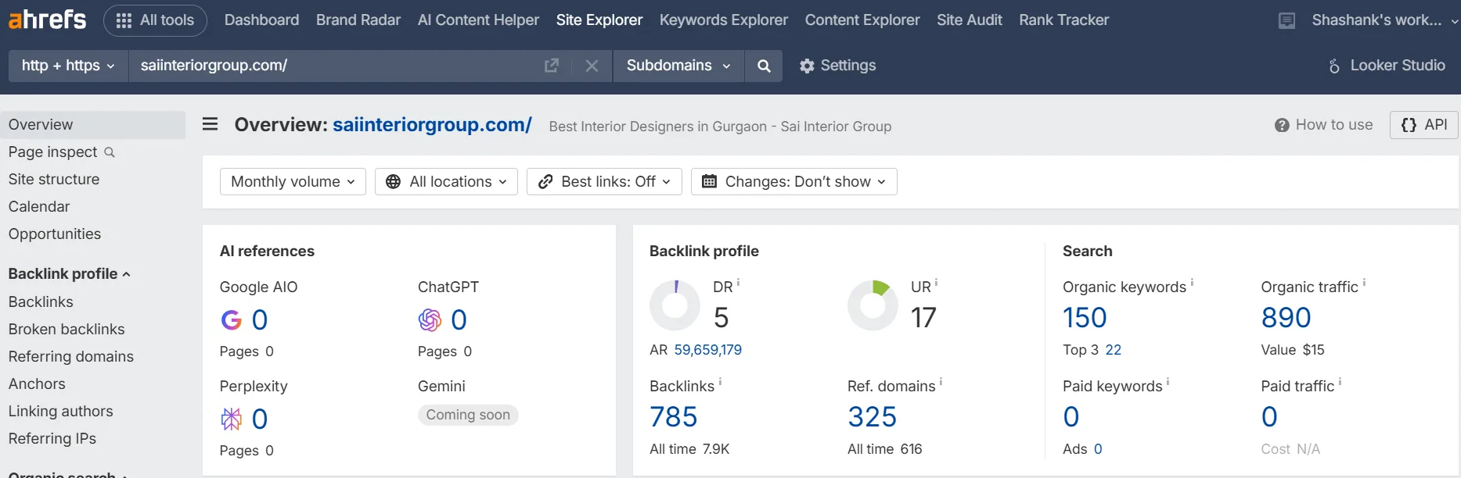Screen dimensions: 1461x478
Task: Open Settings with gear icon
Action: coord(837,66)
